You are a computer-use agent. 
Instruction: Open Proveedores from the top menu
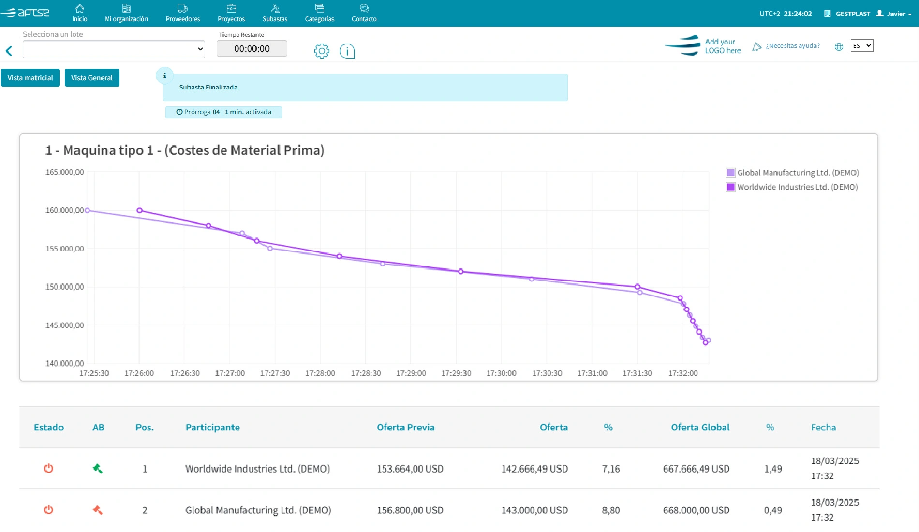(x=182, y=13)
